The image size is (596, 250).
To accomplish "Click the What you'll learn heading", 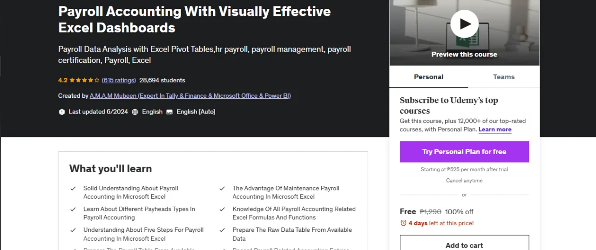I will pyautogui.click(x=111, y=169).
